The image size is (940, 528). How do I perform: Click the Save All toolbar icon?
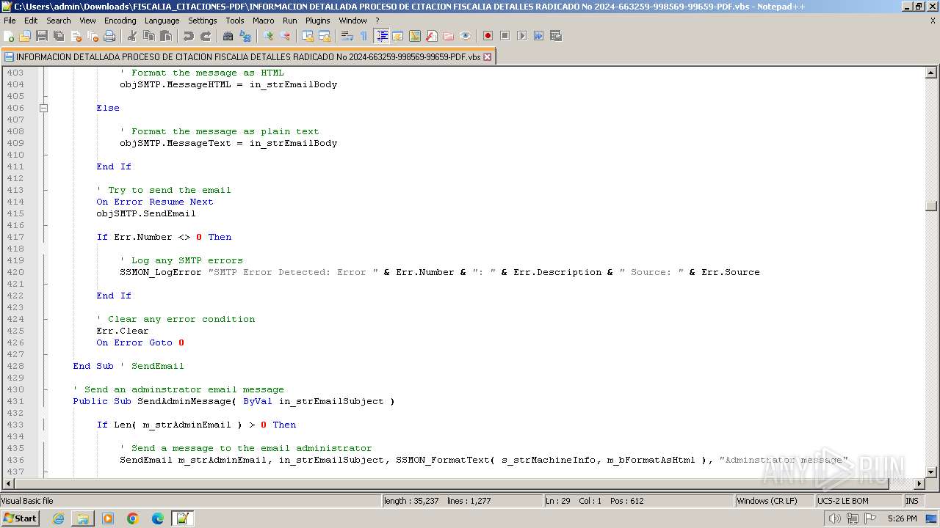click(59, 36)
